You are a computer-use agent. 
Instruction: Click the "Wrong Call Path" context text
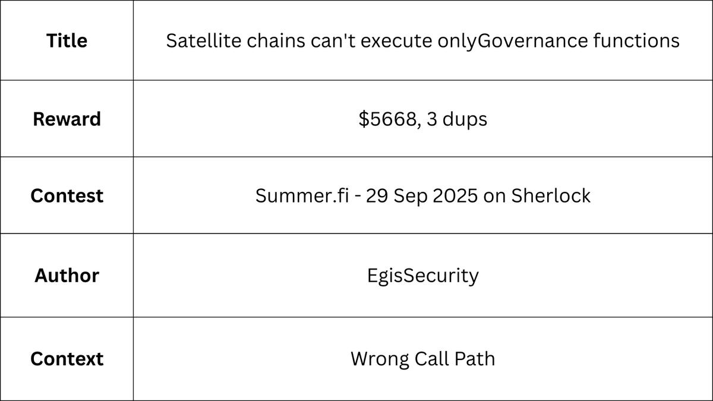coord(423,359)
